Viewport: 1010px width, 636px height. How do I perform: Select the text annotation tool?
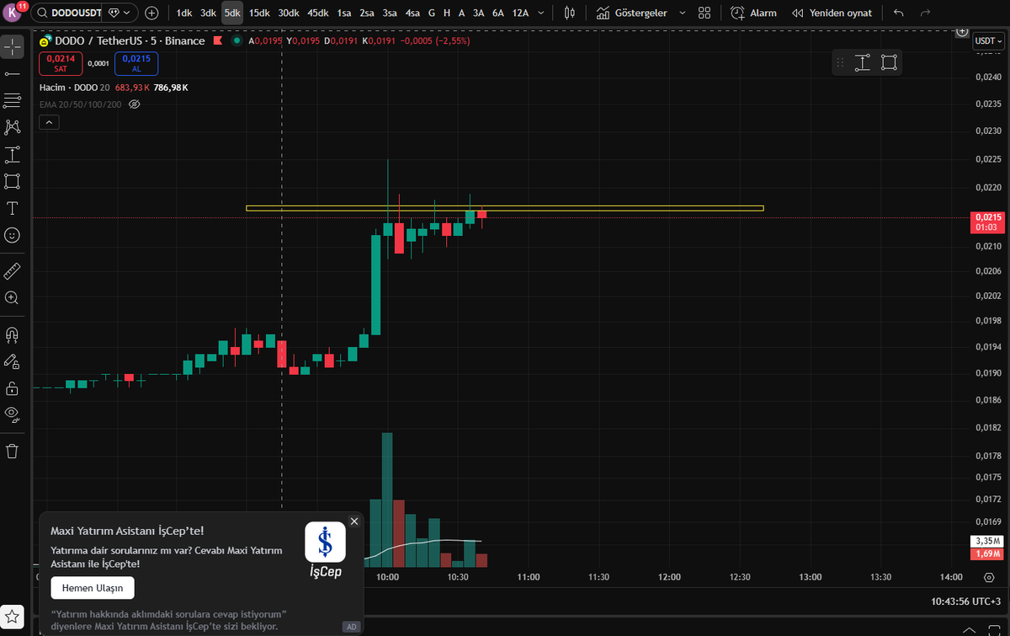tap(12, 208)
